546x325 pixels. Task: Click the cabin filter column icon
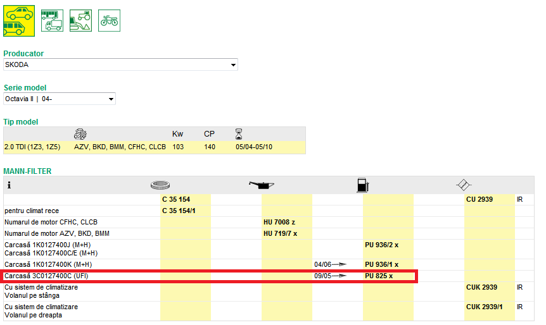(464, 185)
